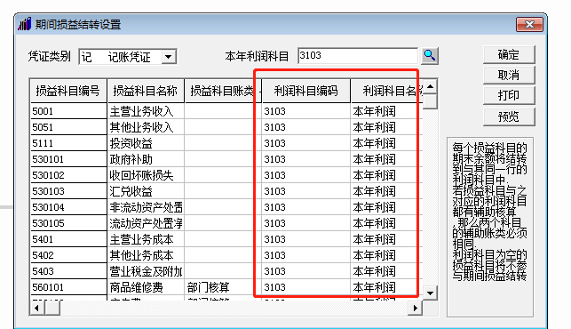Select cell 530105
Screen dimensions: 571x329
pyautogui.click(x=68, y=223)
